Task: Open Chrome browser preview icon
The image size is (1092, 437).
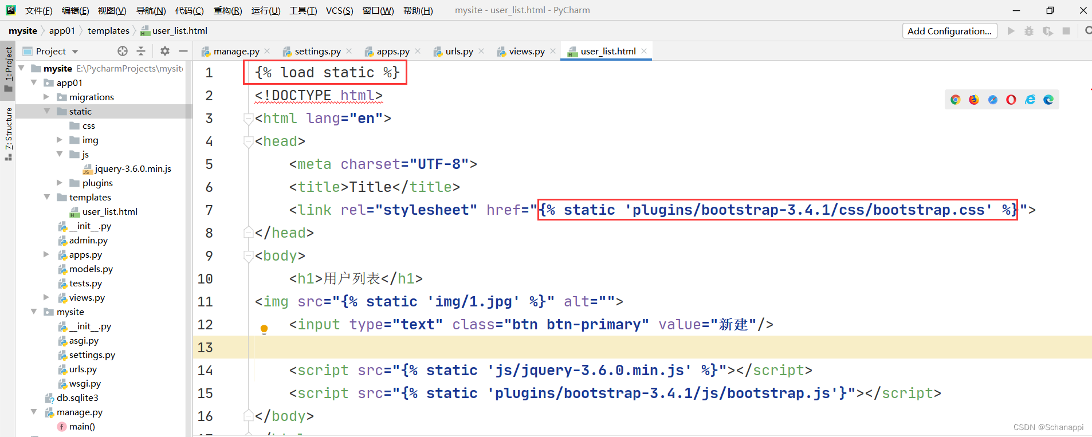Action: pyautogui.click(x=955, y=100)
